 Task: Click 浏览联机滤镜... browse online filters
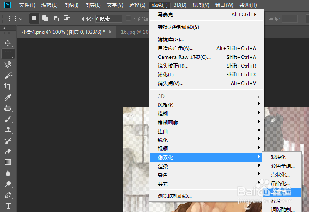click(x=206, y=196)
